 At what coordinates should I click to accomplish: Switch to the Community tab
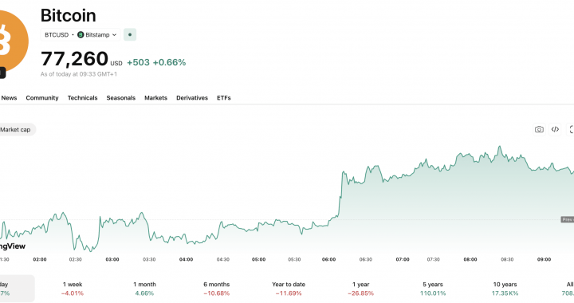coord(42,98)
